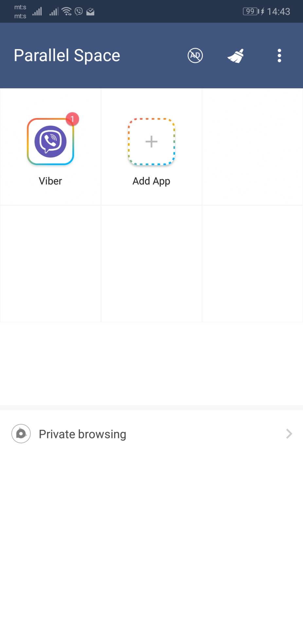
Task: Click the AD-blocked circle icon
Action: [x=195, y=56]
